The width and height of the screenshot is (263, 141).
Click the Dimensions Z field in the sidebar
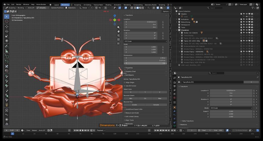145,63
